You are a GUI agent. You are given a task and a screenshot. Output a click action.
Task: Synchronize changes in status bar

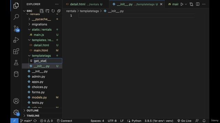pos(35,121)
